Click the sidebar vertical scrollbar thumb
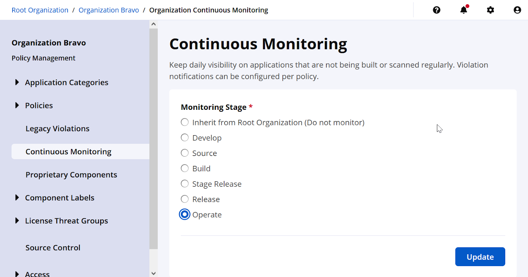The height and width of the screenshot is (277, 528). point(153,138)
